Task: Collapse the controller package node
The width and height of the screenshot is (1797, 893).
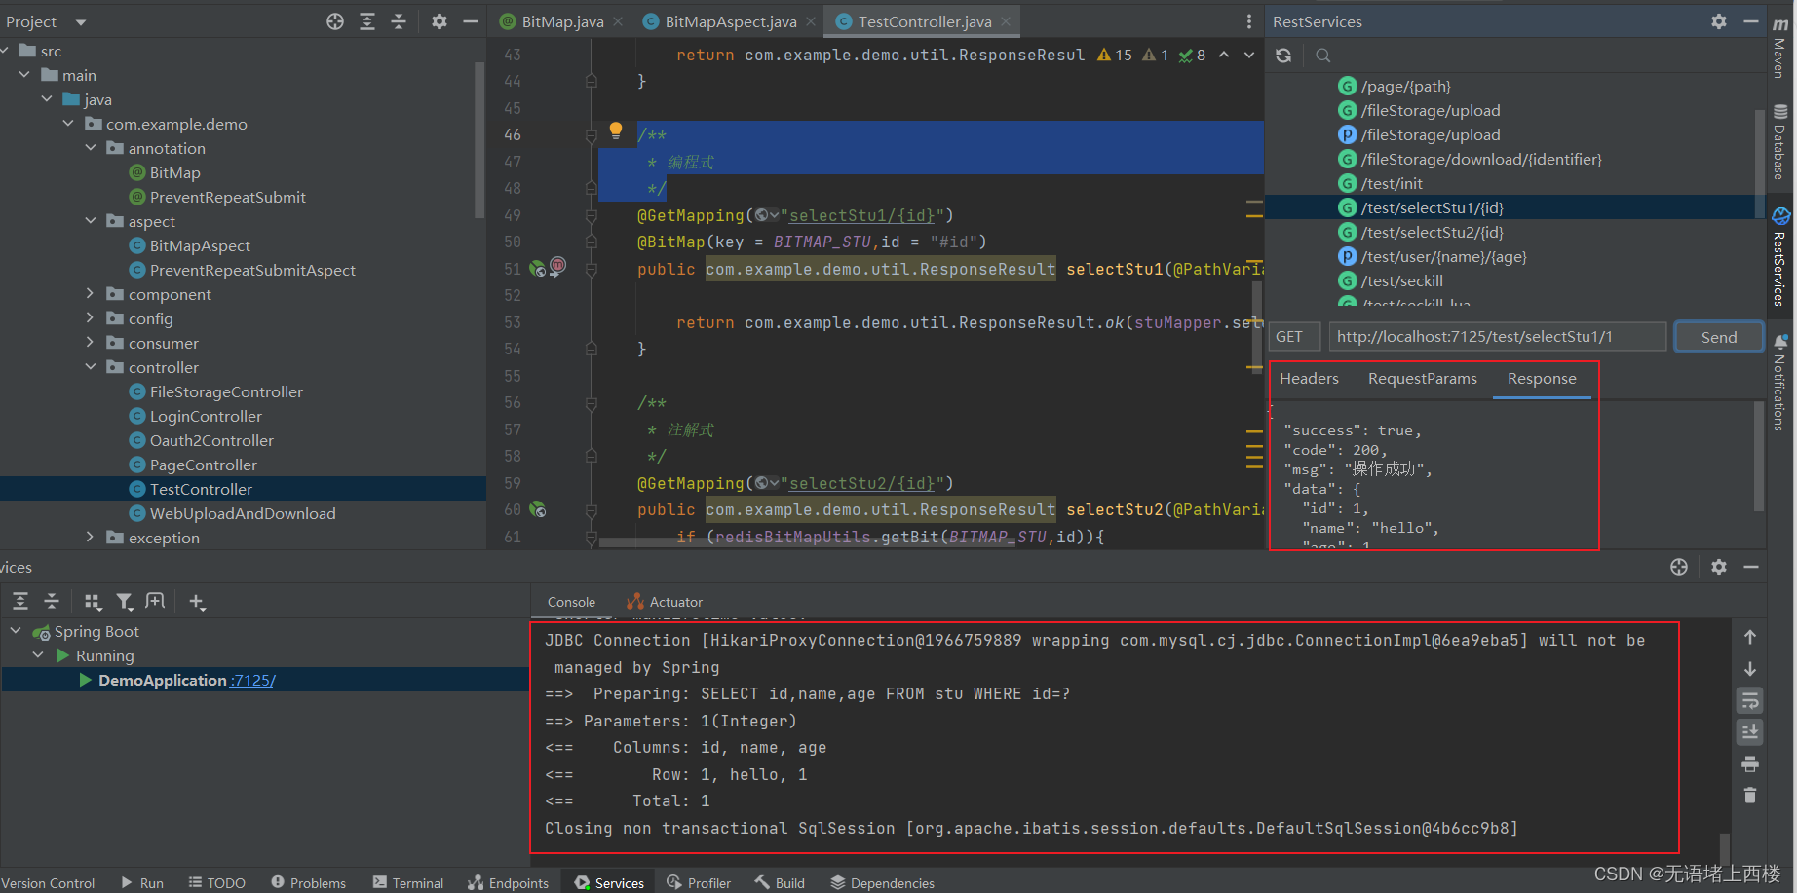Action: [x=90, y=367]
